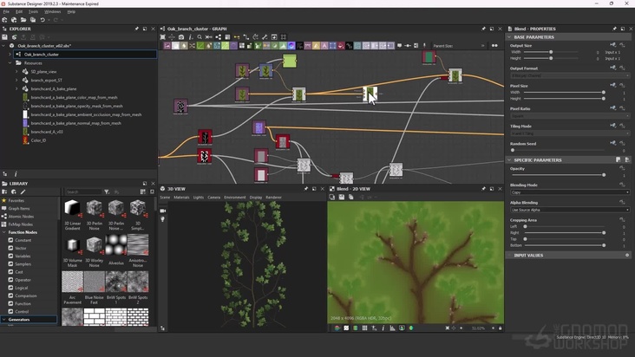635x357 pixels.
Task: Click the Library filter funnel icon
Action: (x=107, y=191)
